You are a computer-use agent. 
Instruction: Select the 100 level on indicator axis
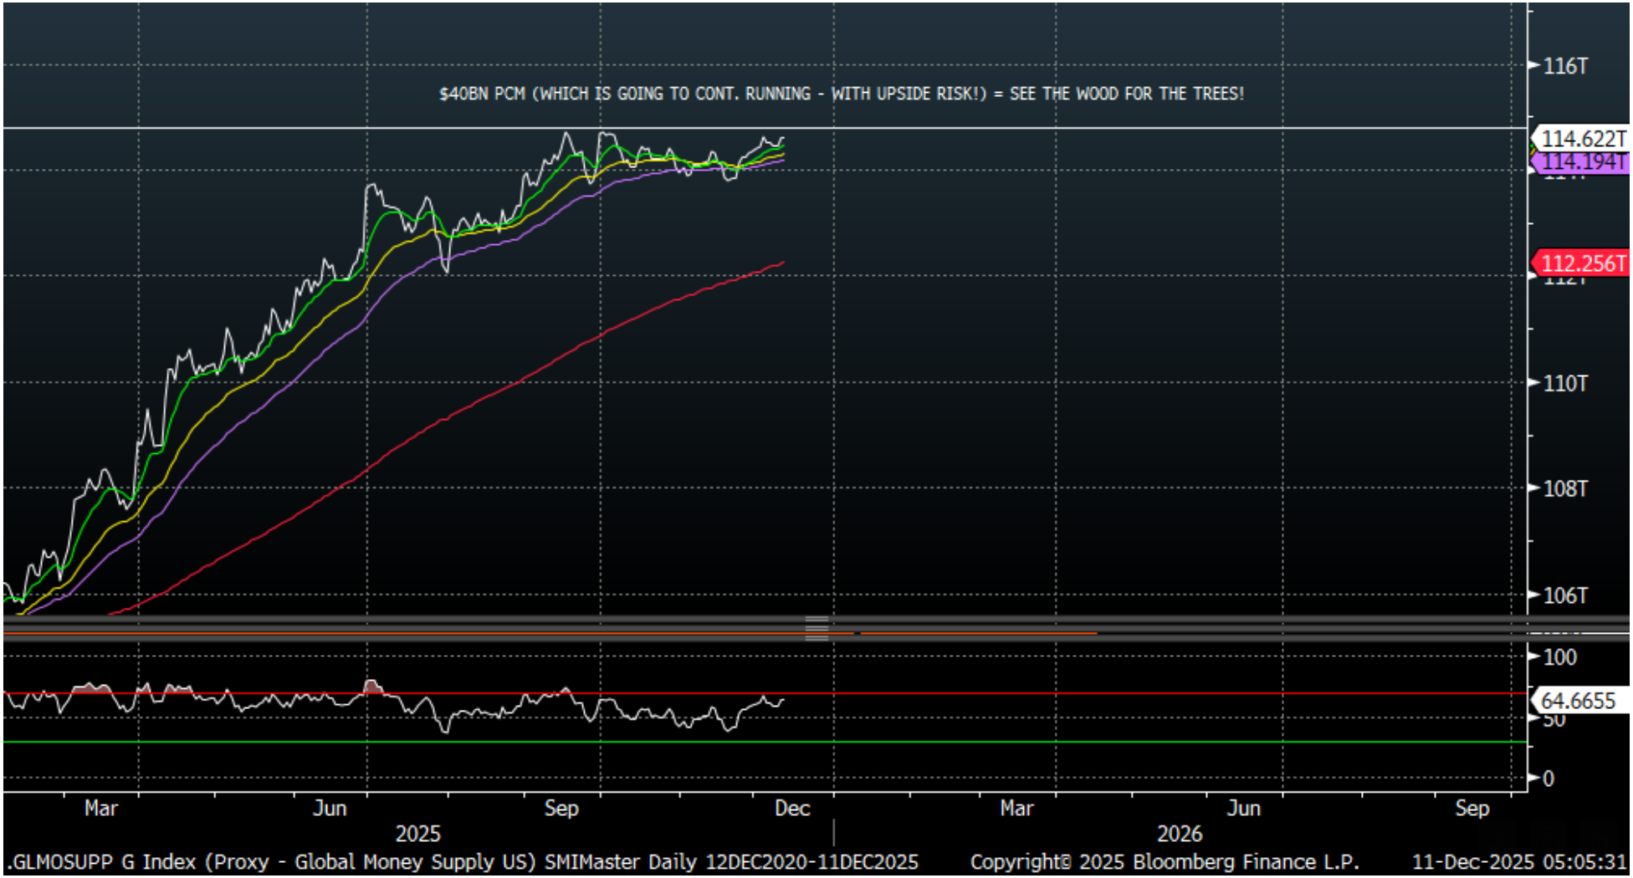pos(1559,657)
